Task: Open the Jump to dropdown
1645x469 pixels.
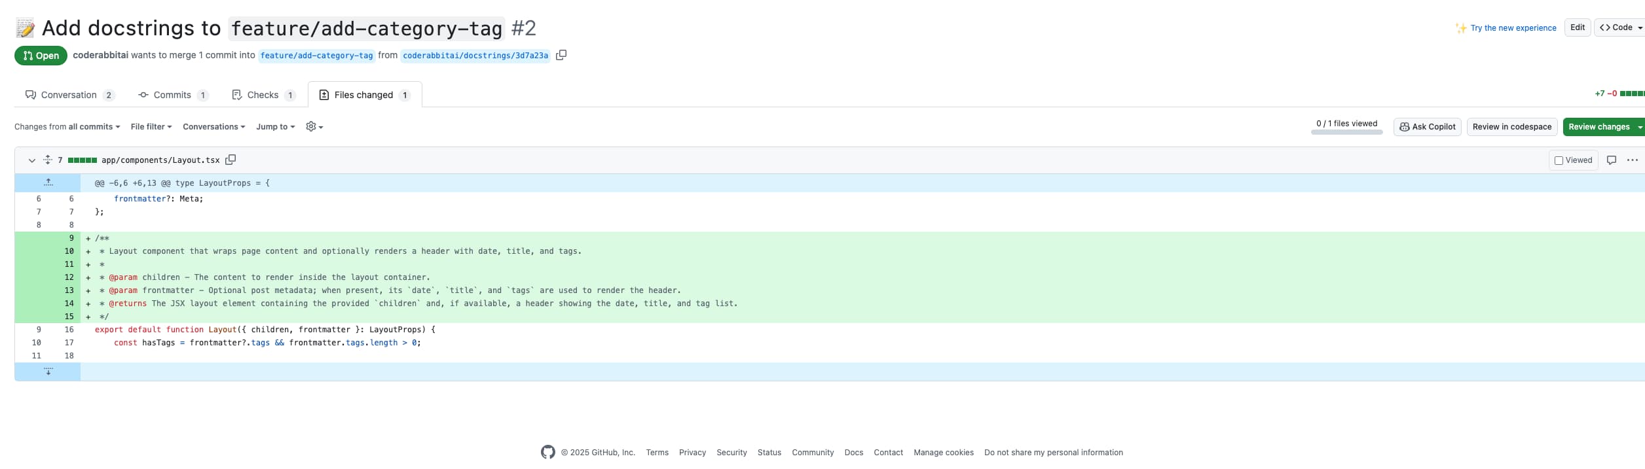Action: 275,127
